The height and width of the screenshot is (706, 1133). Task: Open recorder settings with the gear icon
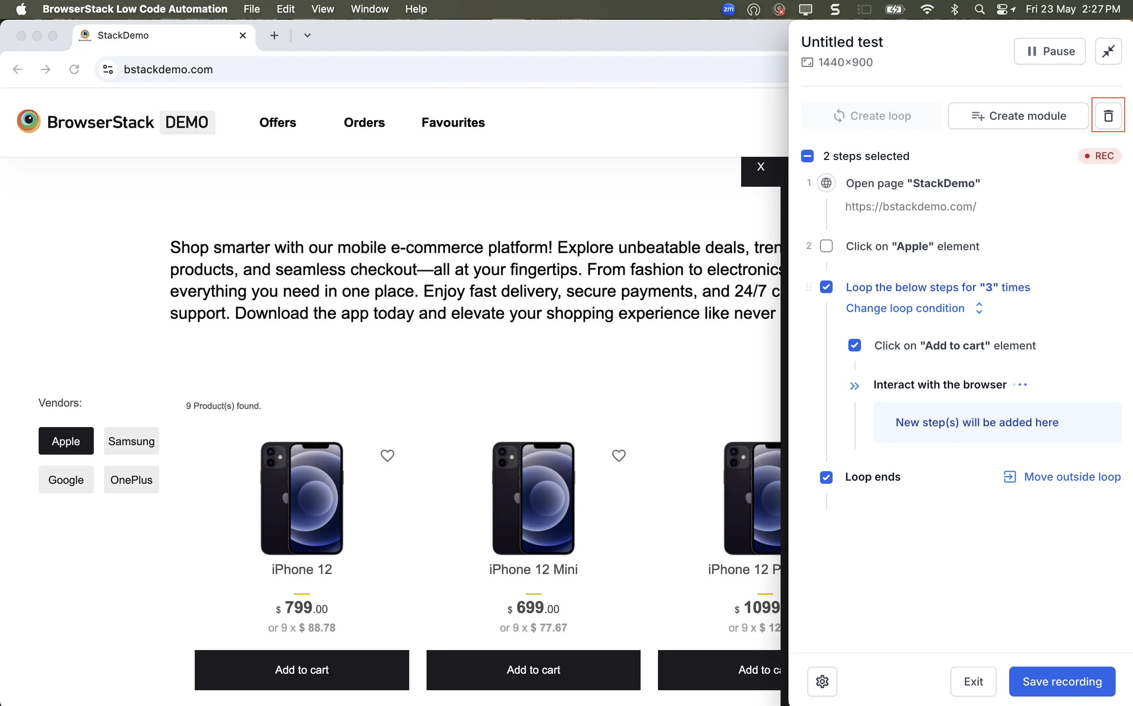[x=822, y=681]
